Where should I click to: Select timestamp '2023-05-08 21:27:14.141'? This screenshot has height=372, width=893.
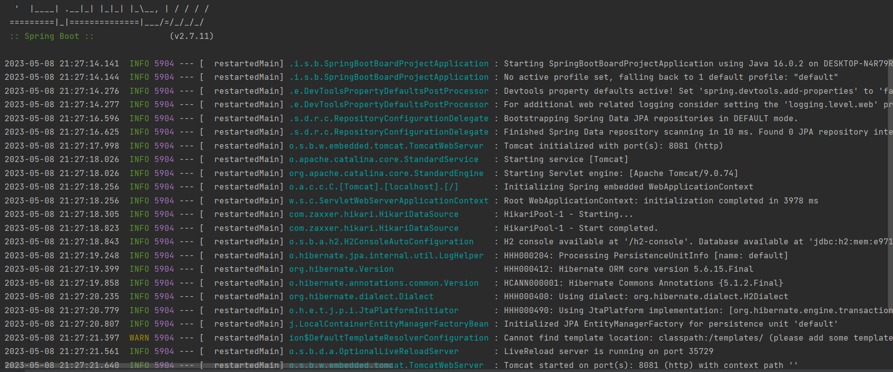click(62, 63)
